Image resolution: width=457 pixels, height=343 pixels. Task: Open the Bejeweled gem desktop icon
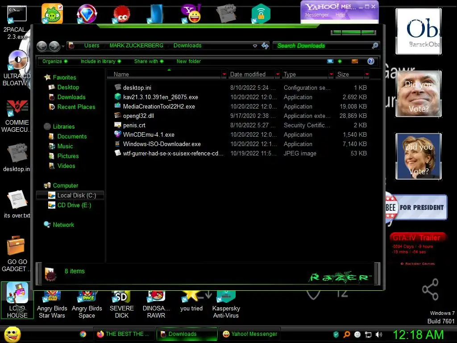(x=87, y=14)
